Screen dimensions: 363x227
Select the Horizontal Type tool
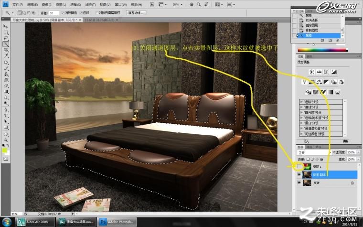point(6,116)
